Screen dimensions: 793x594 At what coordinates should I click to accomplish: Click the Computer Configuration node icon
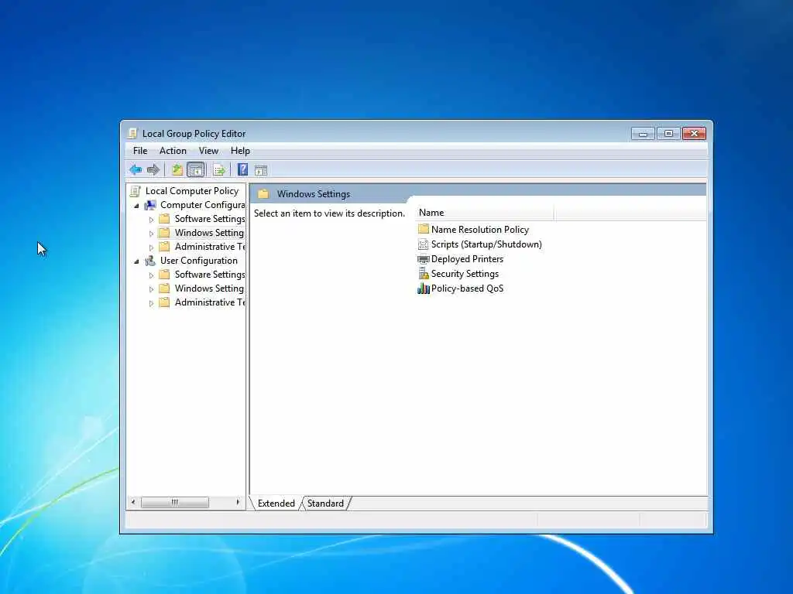pyautogui.click(x=150, y=205)
